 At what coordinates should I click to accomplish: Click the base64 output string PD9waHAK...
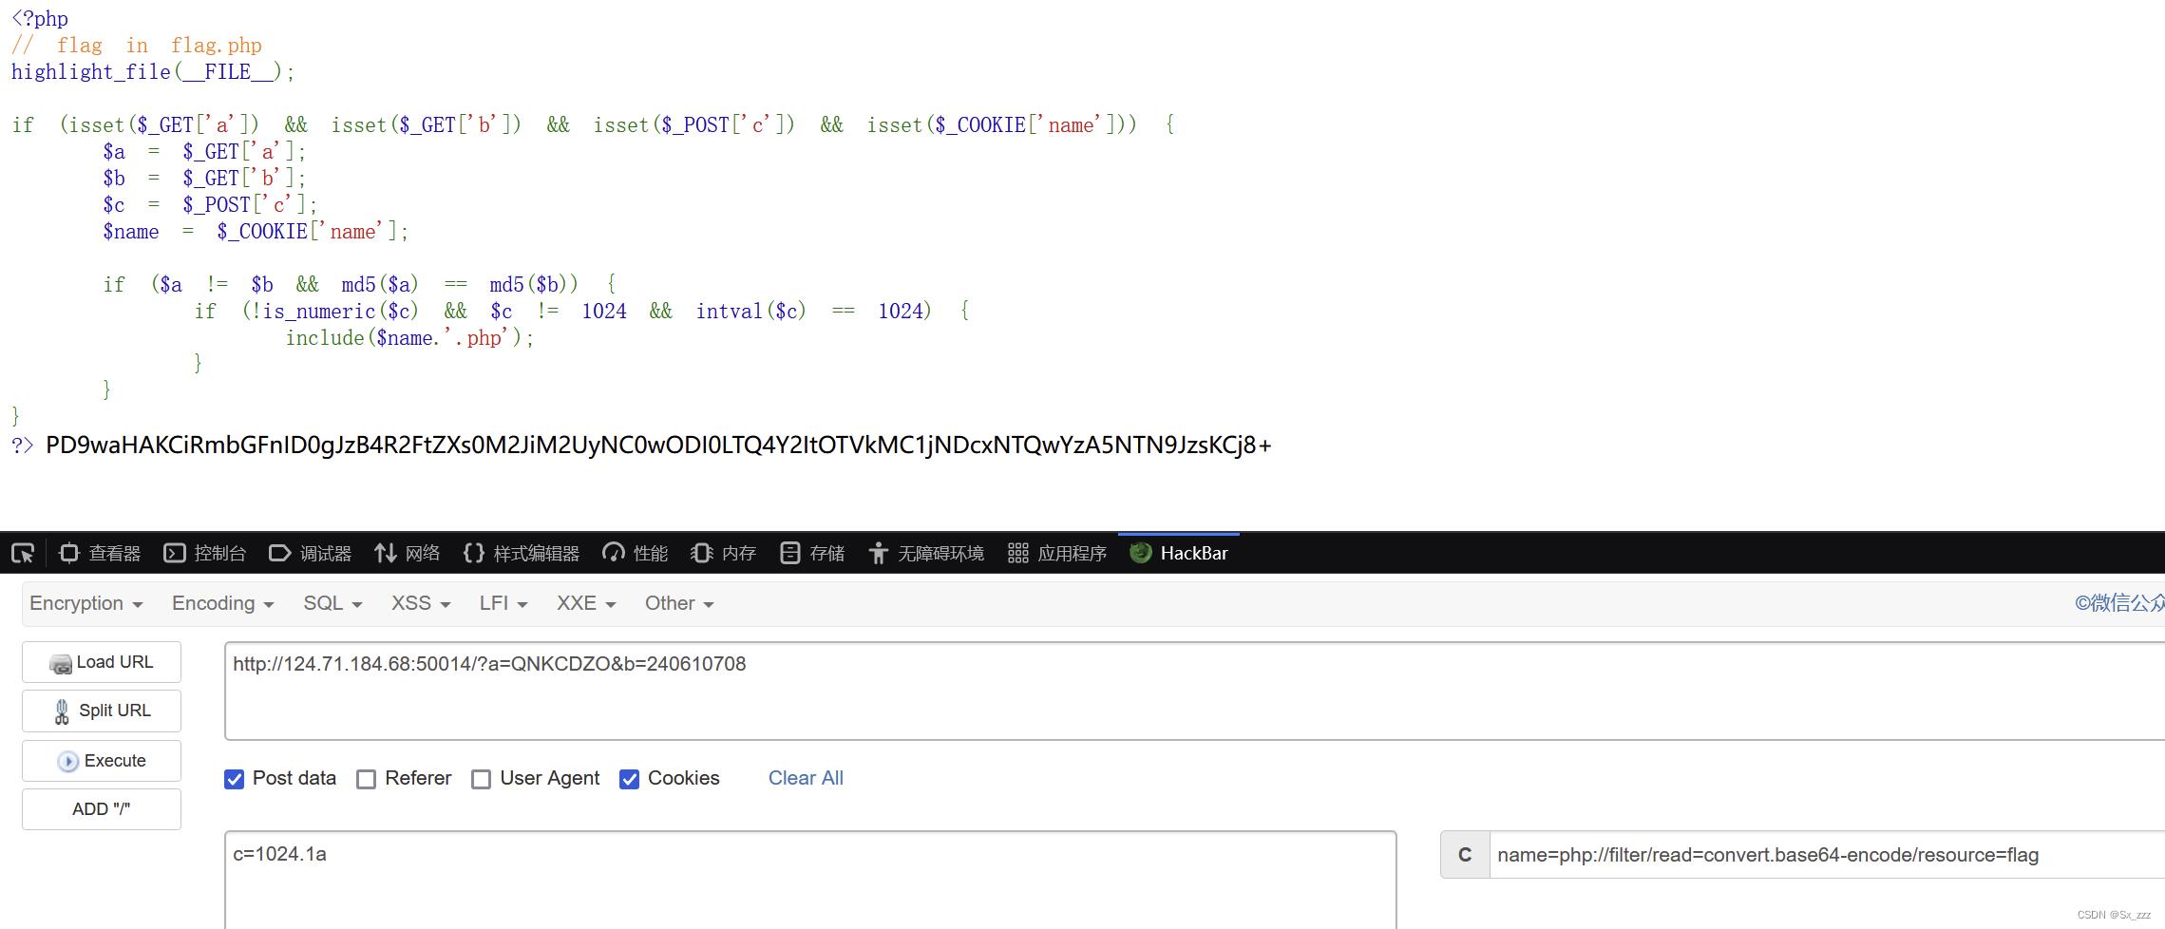click(x=658, y=445)
